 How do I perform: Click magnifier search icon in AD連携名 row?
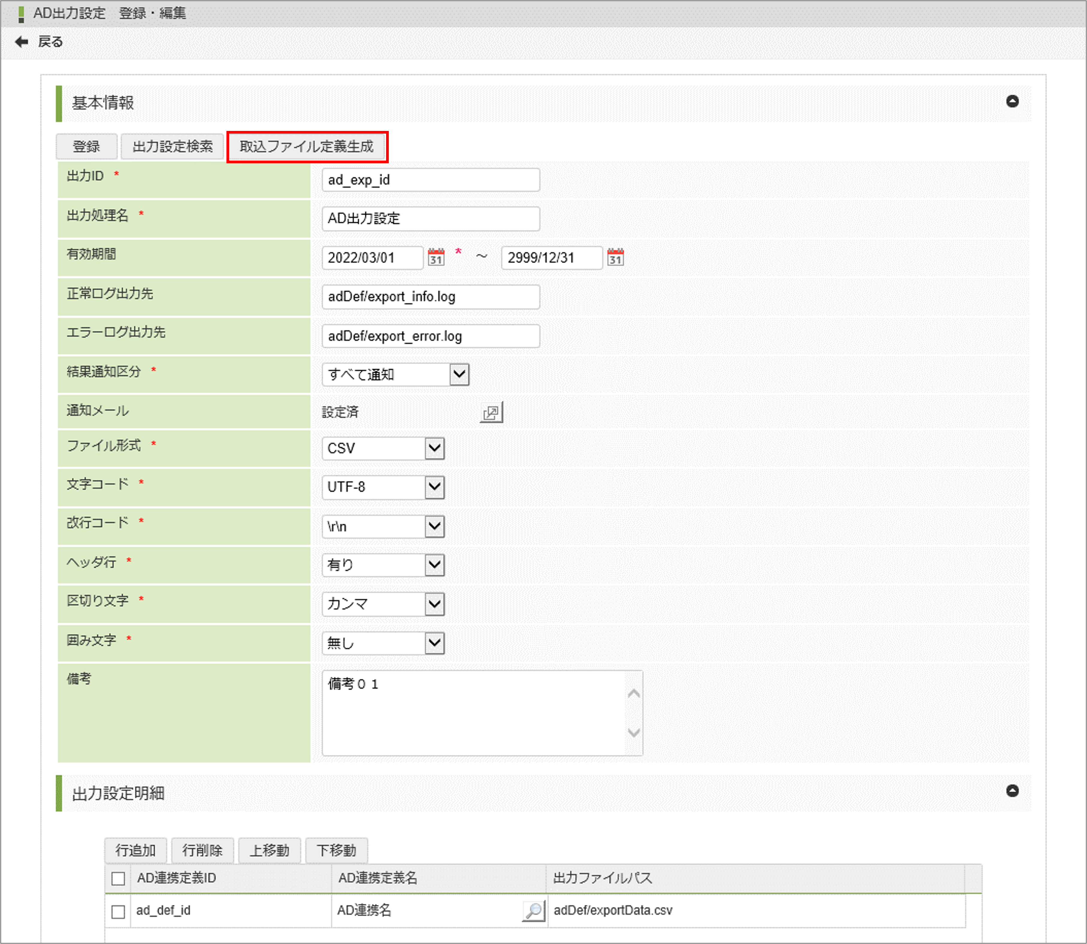click(x=533, y=910)
